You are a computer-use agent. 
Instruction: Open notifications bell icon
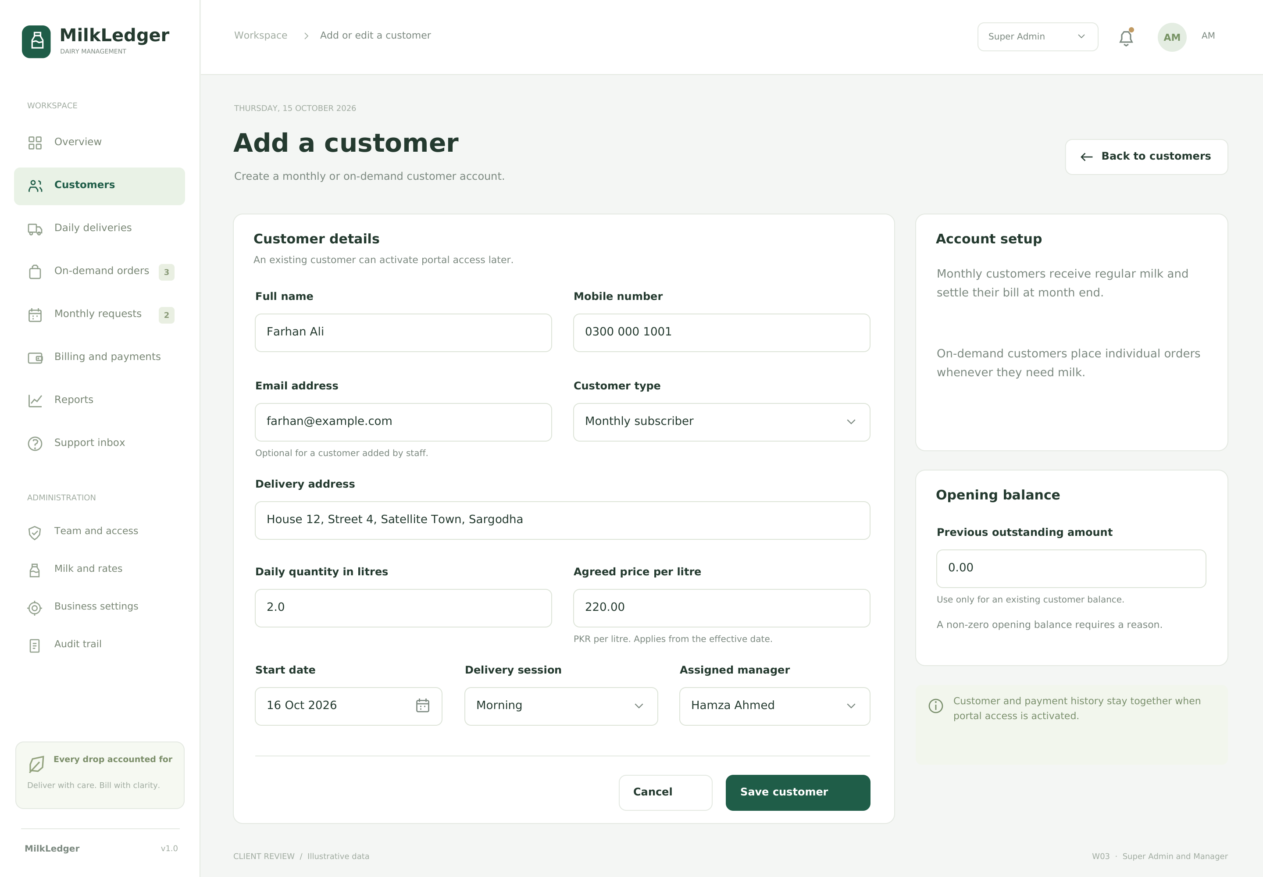point(1126,37)
